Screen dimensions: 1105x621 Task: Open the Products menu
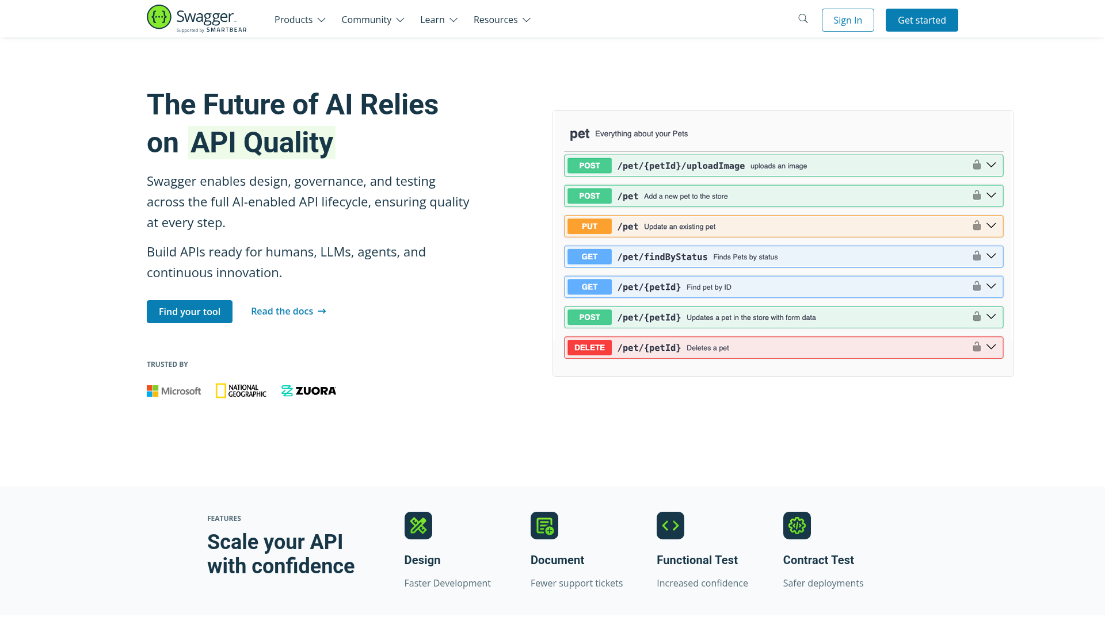(x=300, y=20)
